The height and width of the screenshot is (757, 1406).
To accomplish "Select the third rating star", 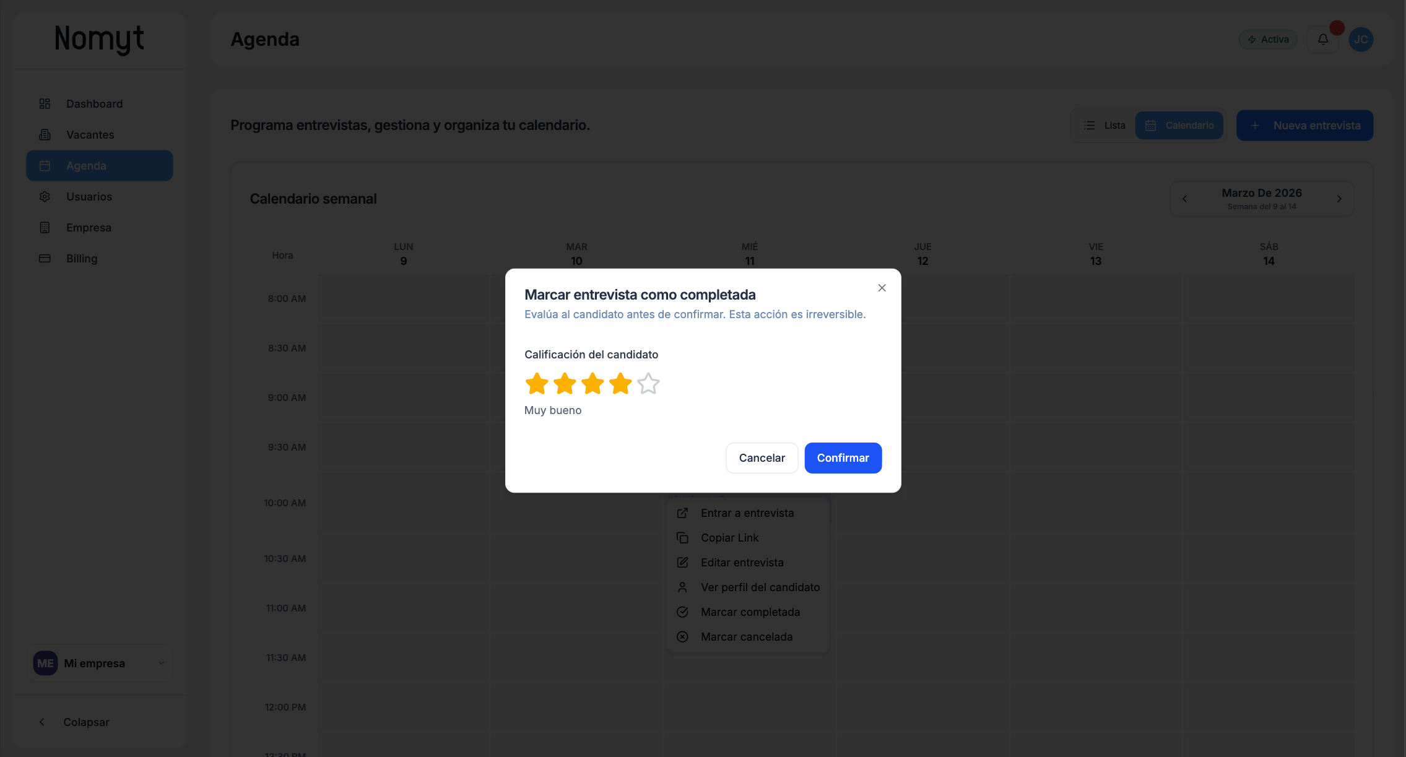I will [x=592, y=384].
